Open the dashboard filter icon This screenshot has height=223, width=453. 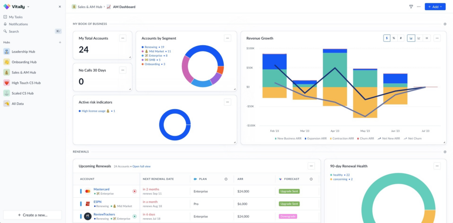pos(411,7)
